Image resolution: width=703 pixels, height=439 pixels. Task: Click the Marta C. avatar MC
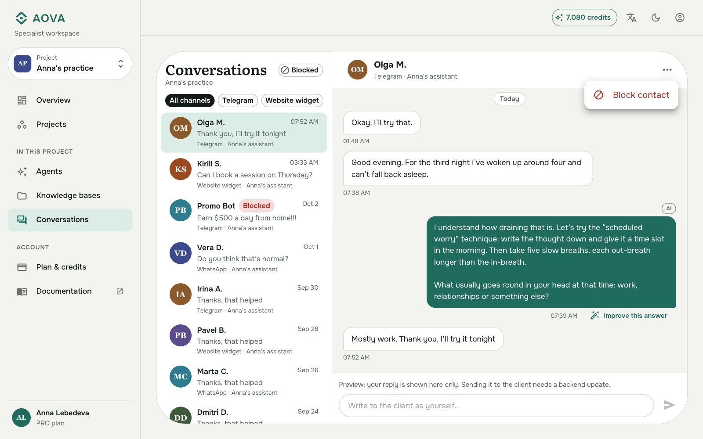coord(181,377)
